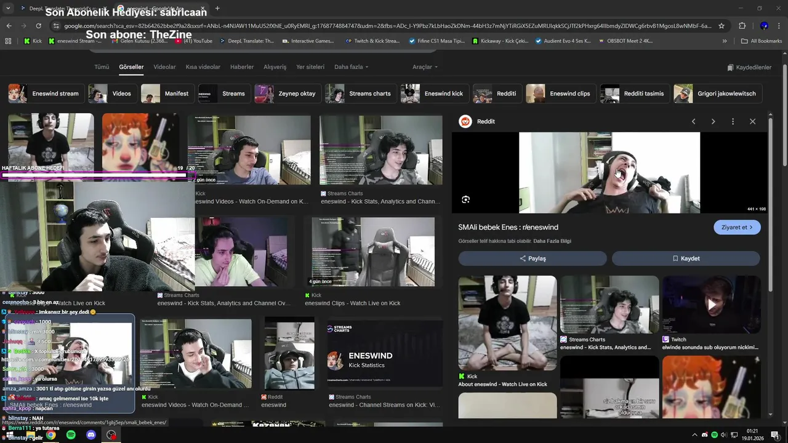Screen dimensions: 788x443
Task: Click Kaydet save button
Action: (686, 258)
